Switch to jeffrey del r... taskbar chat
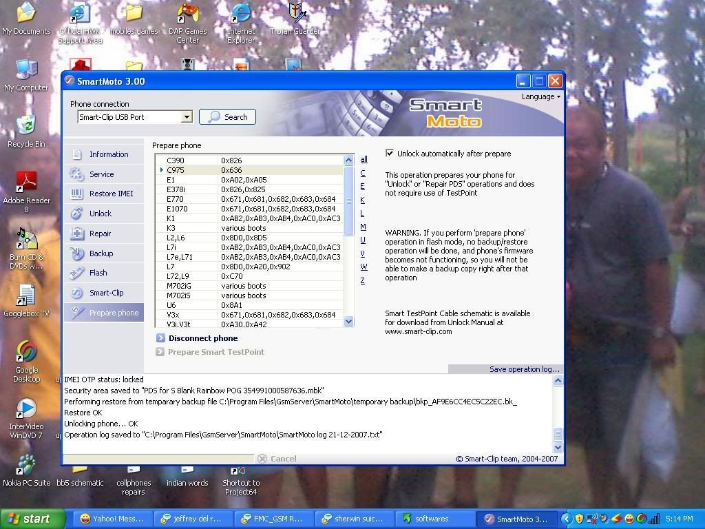 coord(193,519)
